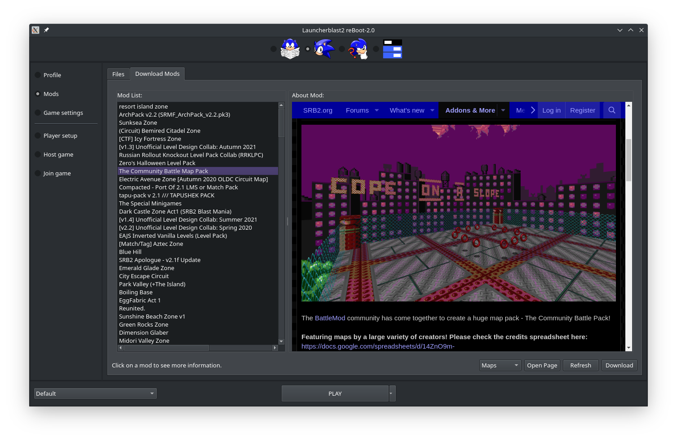Click the About Mod vertical scrollbar thumb

628,160
